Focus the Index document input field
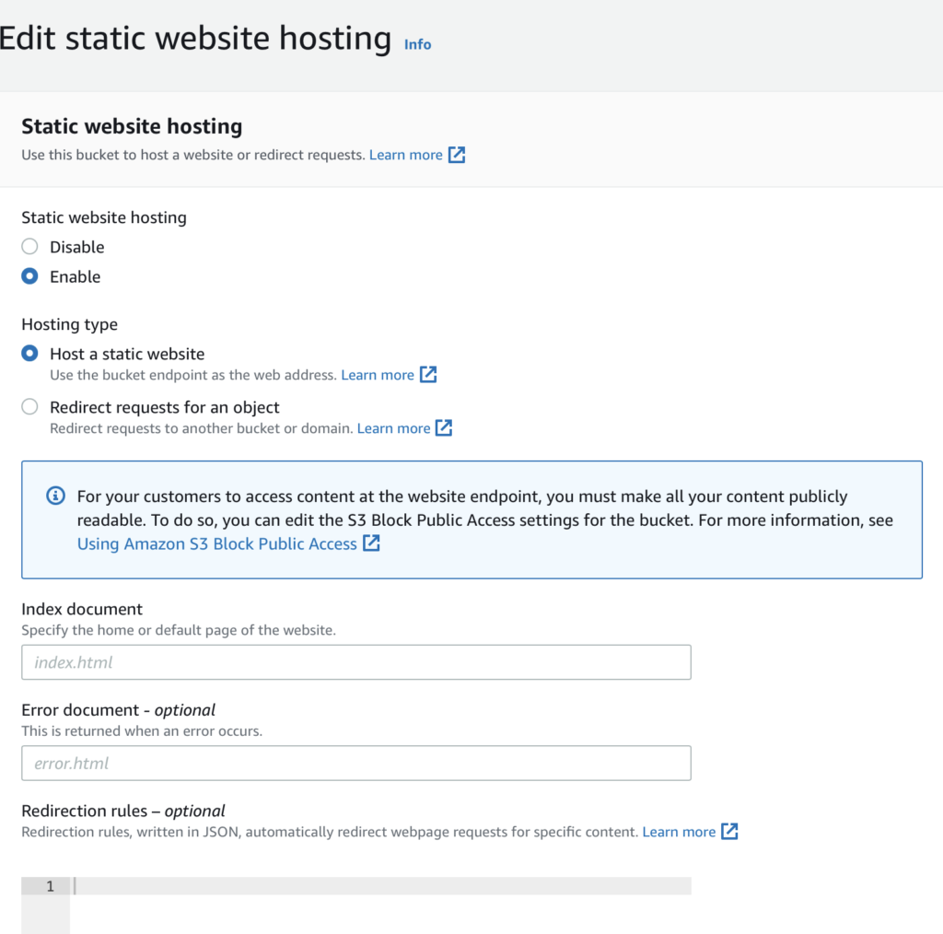Viewport: 943px width, 934px height. click(356, 662)
